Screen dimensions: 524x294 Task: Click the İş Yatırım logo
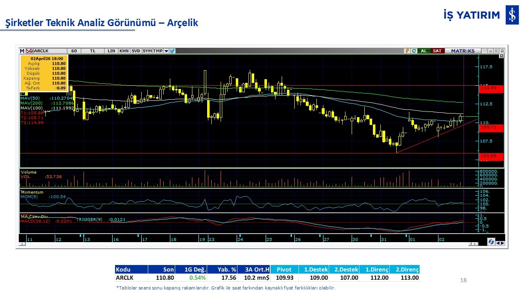click(512, 16)
